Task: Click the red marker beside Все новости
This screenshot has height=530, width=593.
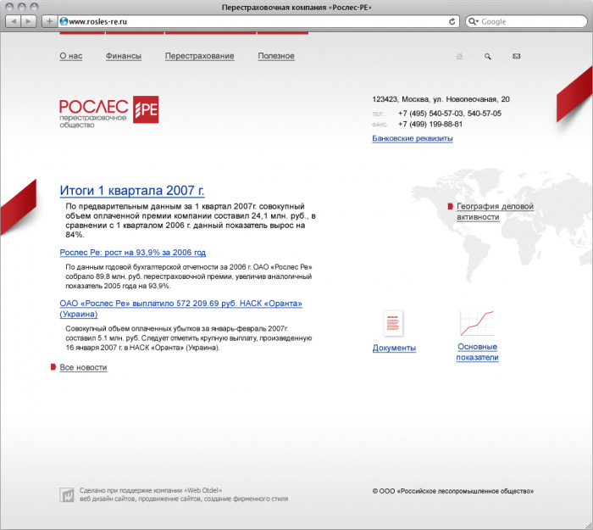Action: coord(53,367)
